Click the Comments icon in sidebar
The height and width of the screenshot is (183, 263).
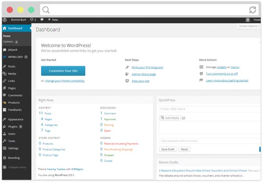(4, 95)
